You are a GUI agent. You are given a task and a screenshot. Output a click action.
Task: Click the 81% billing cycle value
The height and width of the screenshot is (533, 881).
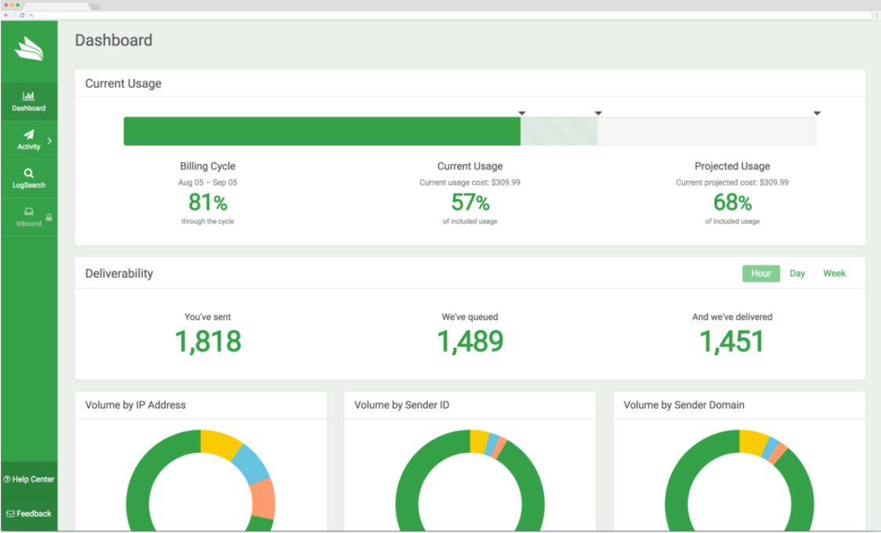point(208,202)
